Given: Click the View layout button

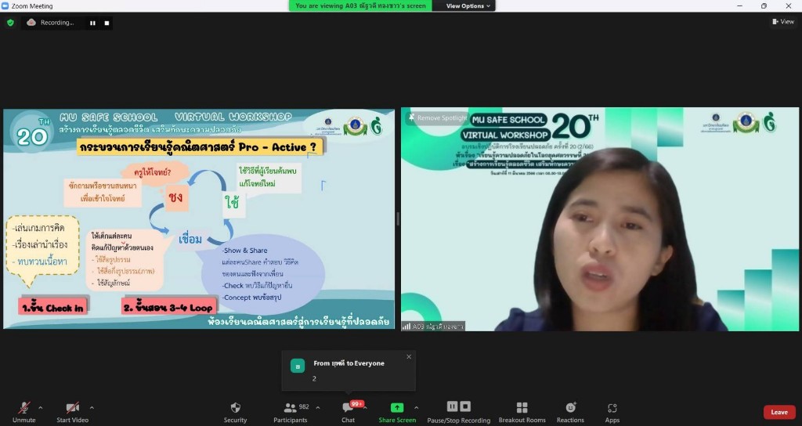Looking at the screenshot, I should [x=783, y=21].
